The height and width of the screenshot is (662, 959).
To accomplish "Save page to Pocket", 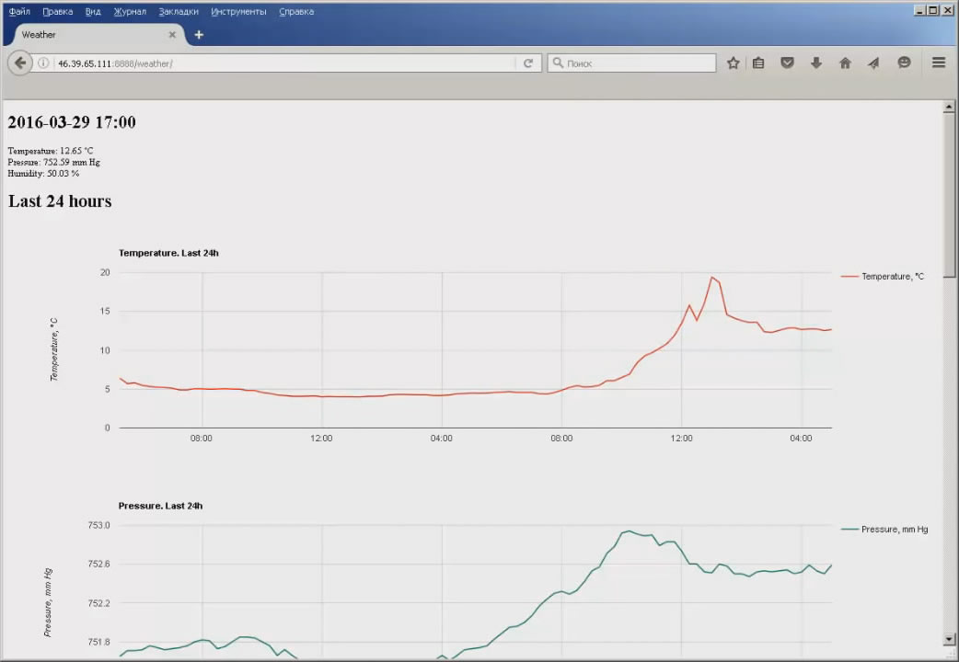I will click(x=787, y=63).
